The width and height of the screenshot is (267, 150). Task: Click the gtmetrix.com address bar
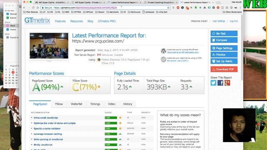click(x=106, y=7)
